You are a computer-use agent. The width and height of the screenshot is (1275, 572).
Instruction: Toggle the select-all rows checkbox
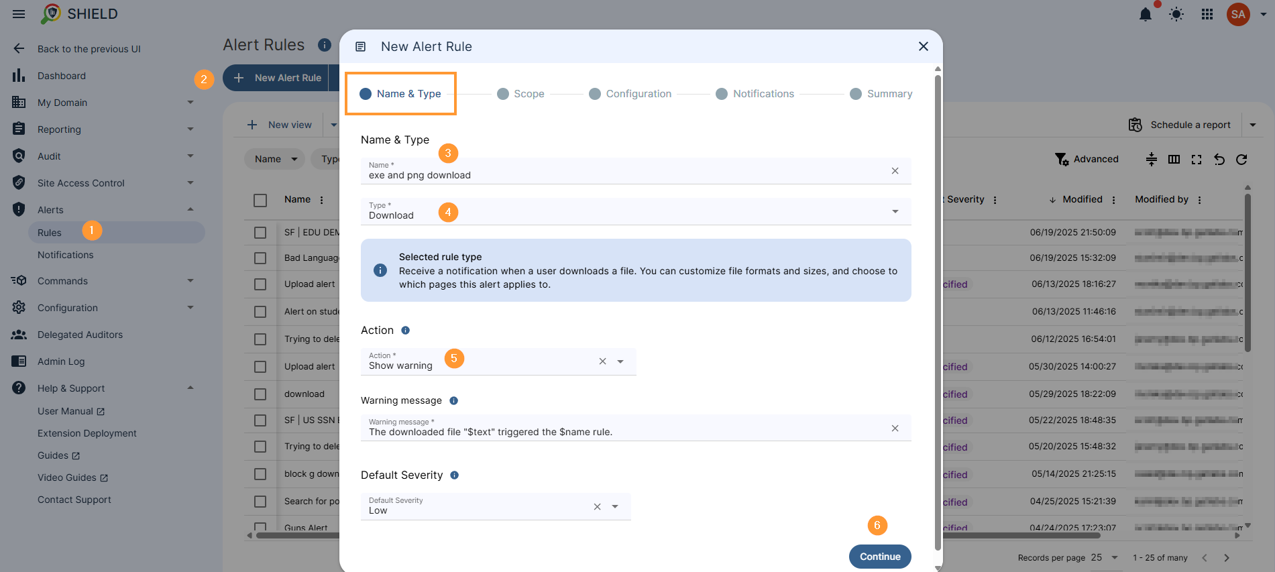(260, 200)
